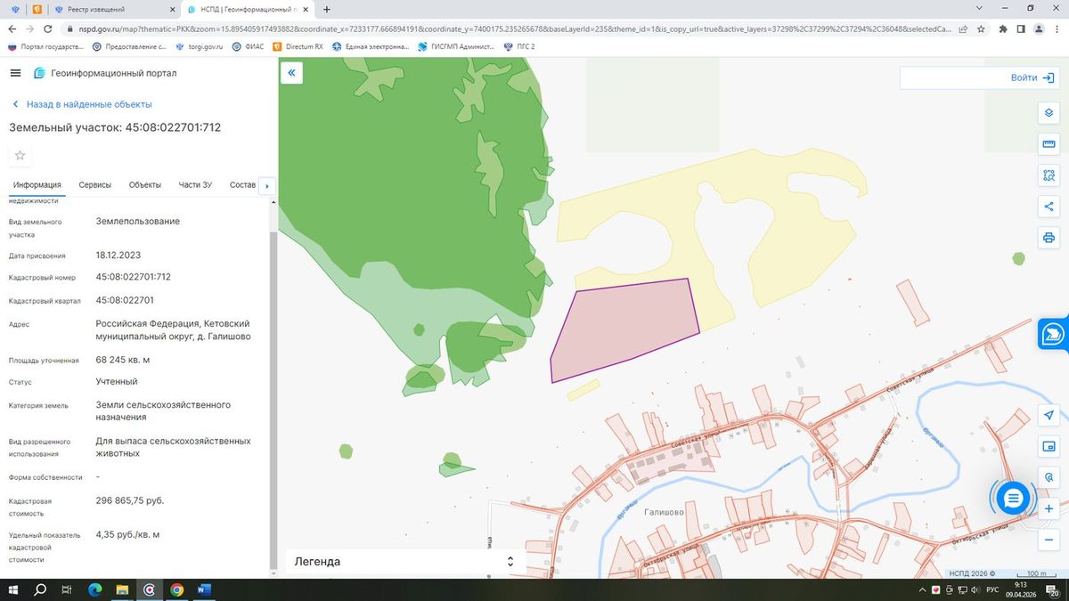Open the chat support bubble
This screenshot has height=601, width=1069.
coord(1013,499)
